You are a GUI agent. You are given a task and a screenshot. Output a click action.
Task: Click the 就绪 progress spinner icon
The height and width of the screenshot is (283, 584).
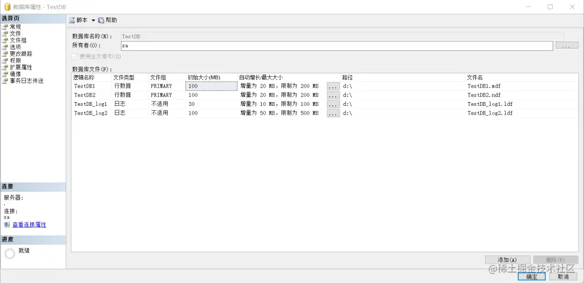click(9, 253)
